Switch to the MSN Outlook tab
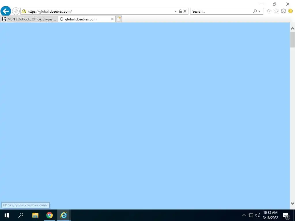Screen dimensions: 295x221 (x=29, y=19)
